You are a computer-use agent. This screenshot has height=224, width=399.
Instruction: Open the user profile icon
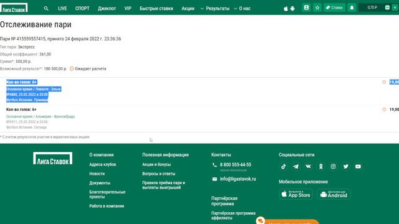[x=306, y=7]
